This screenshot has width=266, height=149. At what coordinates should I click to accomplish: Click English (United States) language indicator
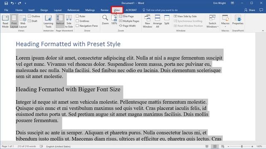pyautogui.click(x=58, y=146)
